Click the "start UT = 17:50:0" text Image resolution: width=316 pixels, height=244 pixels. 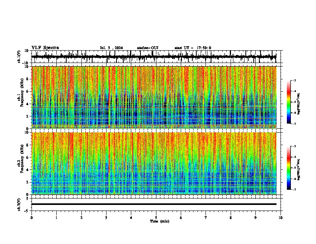(x=193, y=48)
